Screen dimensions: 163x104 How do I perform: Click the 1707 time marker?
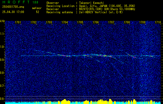[111, 22]
